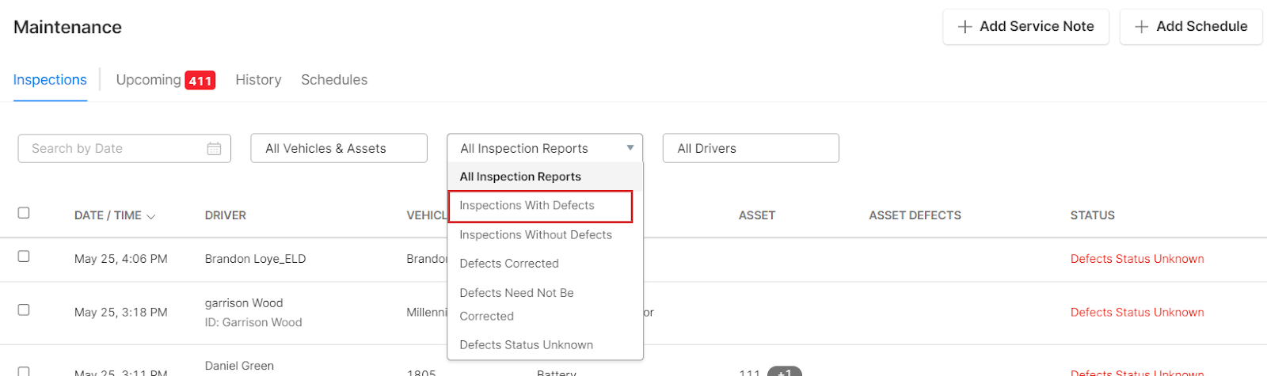Click the plus icon on Add Service Note
This screenshot has width=1267, height=376.
pyautogui.click(x=965, y=27)
